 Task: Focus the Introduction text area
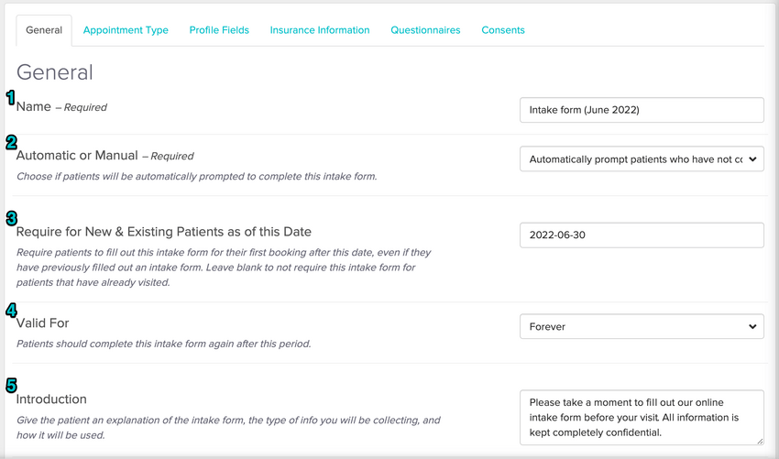point(641,417)
